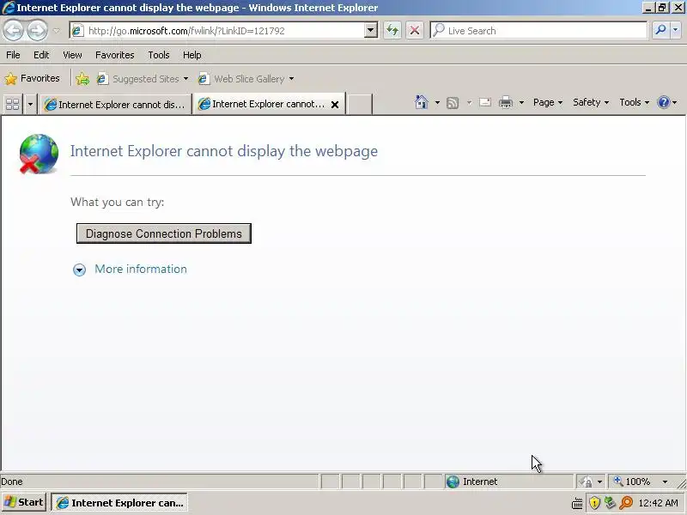Open Suggested Sites link
The height and width of the screenshot is (515, 687).
click(138, 79)
